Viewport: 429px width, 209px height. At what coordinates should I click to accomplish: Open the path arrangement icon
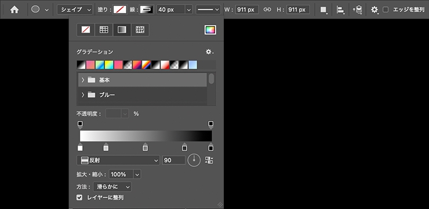pyautogui.click(x=358, y=10)
